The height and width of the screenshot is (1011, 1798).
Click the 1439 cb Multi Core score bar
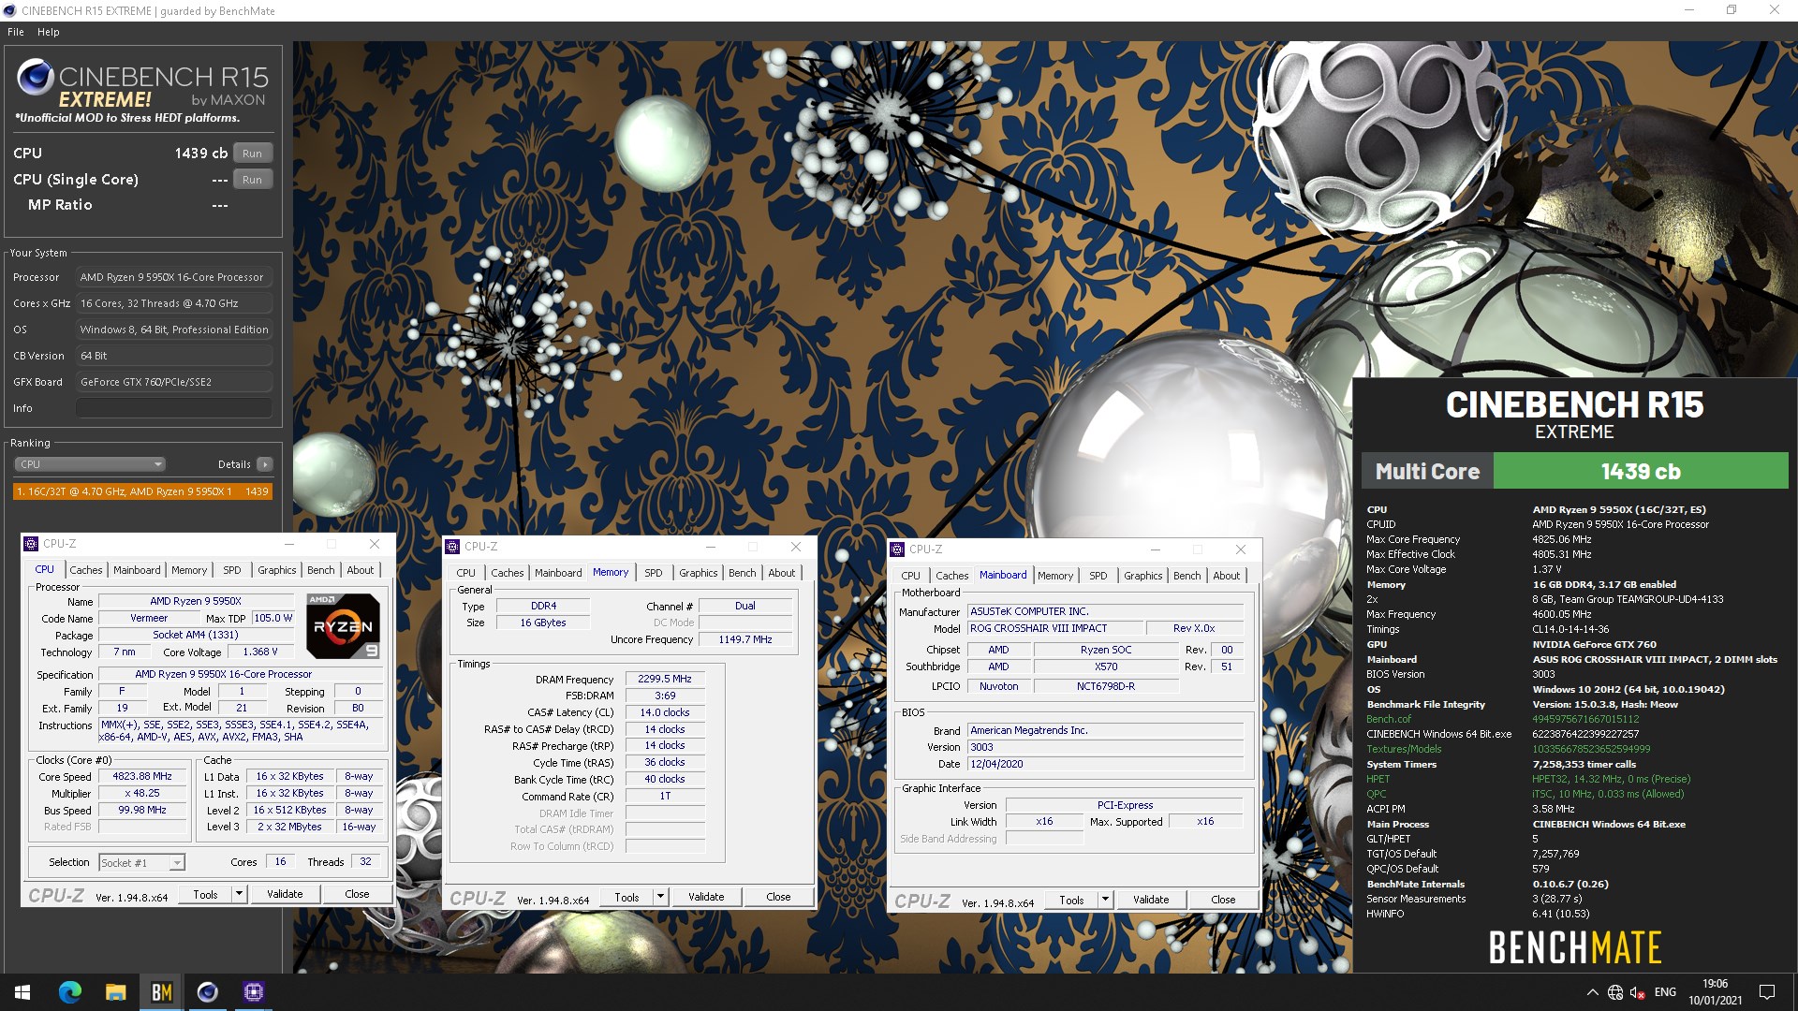[1641, 472]
